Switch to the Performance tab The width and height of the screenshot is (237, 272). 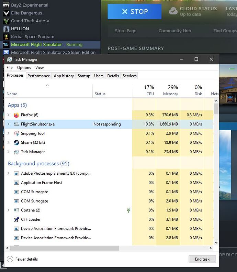click(39, 76)
